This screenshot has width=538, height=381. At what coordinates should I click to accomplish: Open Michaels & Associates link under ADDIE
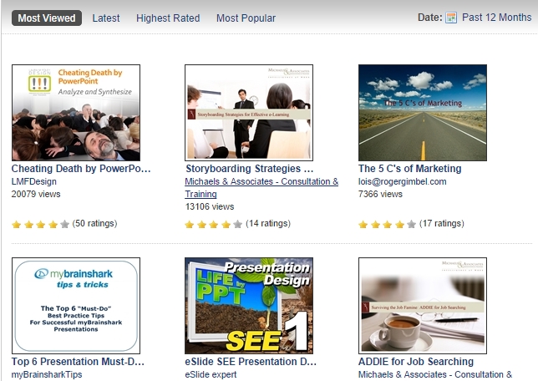435,374
